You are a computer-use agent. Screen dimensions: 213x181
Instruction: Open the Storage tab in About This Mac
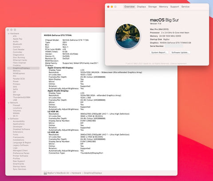[152, 7]
